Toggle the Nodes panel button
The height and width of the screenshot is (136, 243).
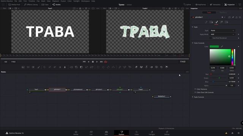tap(57, 5)
